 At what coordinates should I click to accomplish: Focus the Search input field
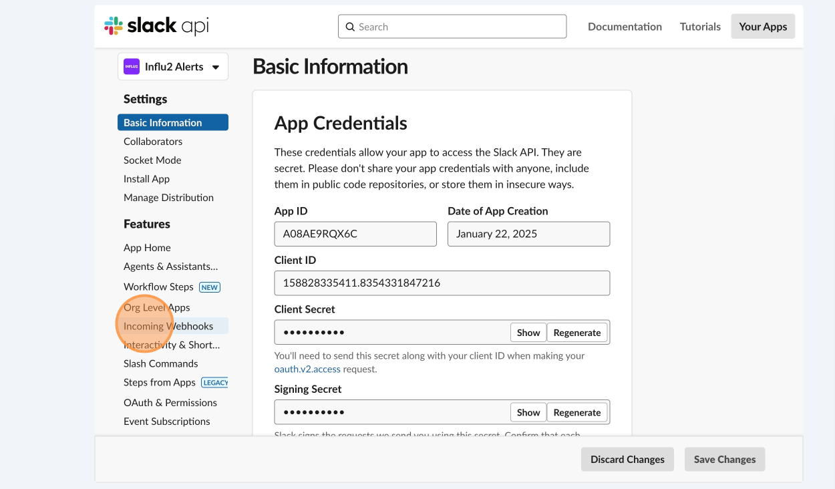(452, 27)
